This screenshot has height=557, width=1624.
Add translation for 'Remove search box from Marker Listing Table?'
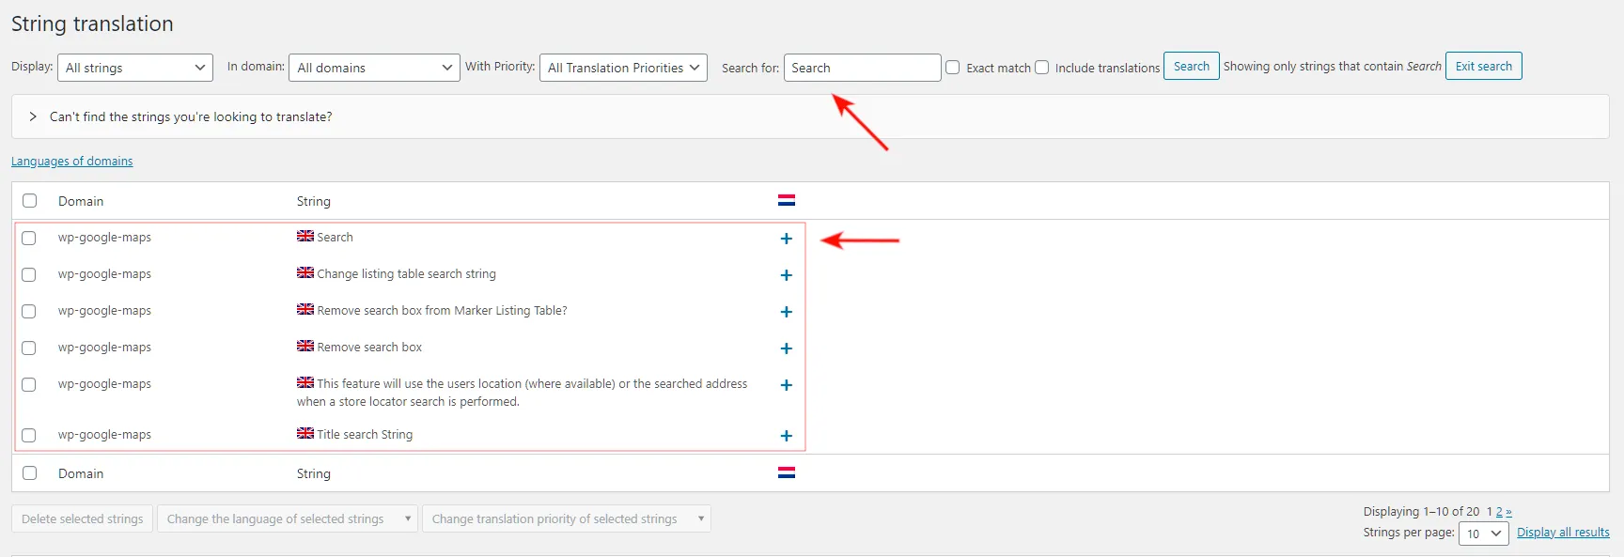click(x=787, y=312)
